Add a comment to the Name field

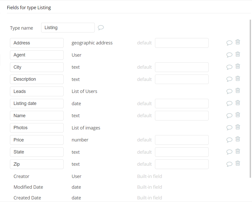[x=229, y=115]
